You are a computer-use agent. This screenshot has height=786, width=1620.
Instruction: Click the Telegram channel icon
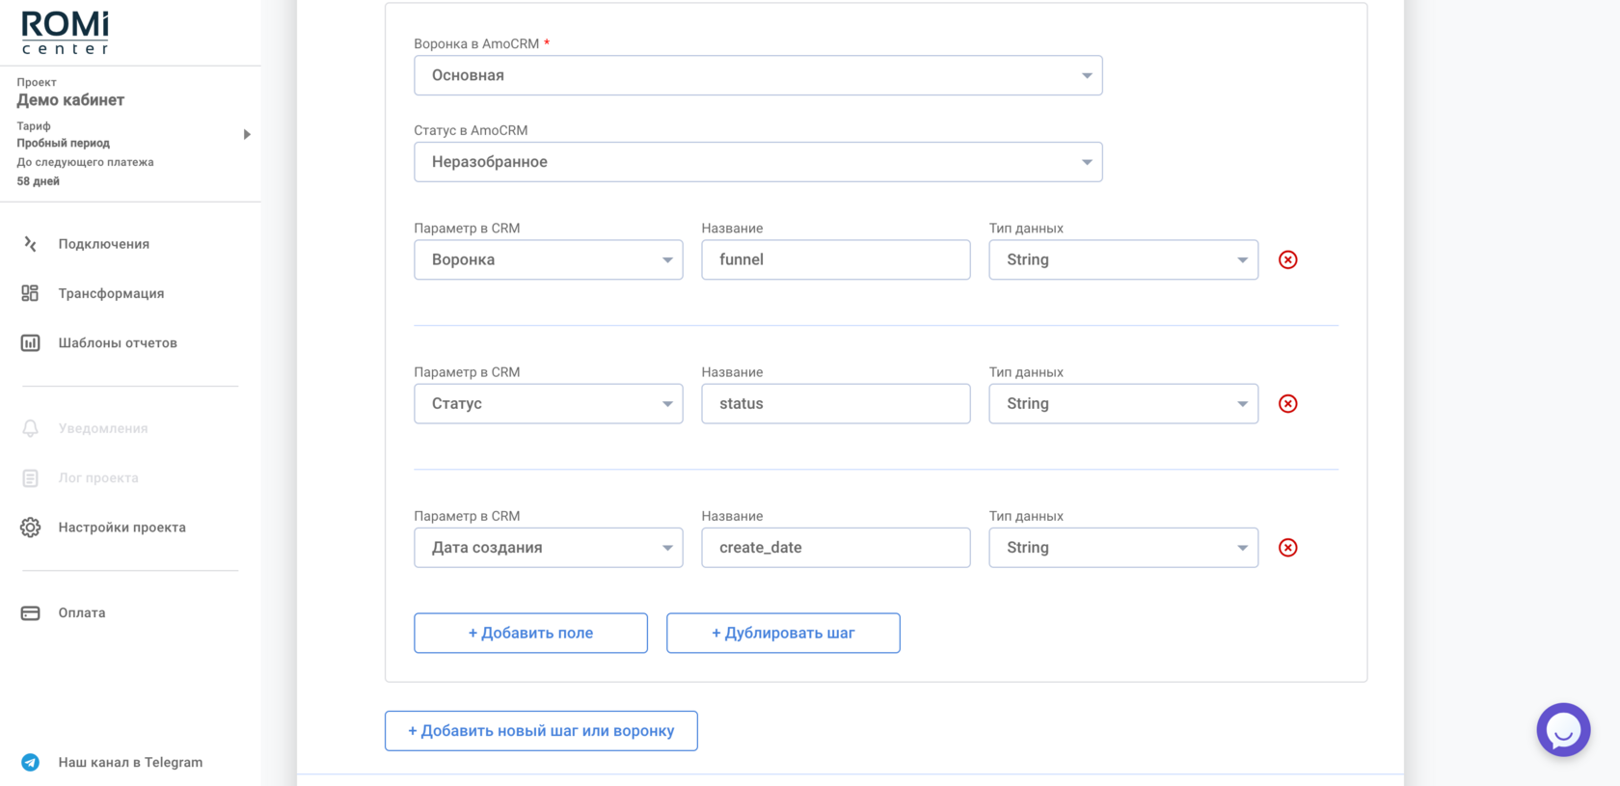(30, 762)
